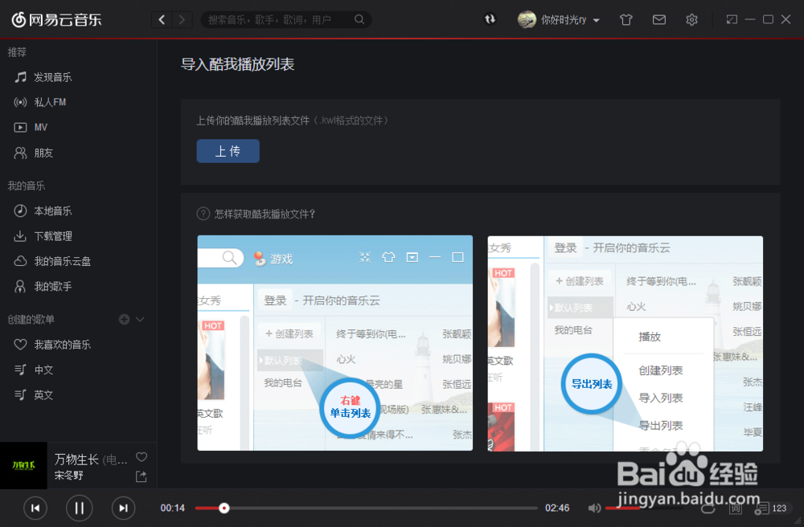Open the messages envelope icon
Viewport: 804px width, 527px height.
coord(659,19)
